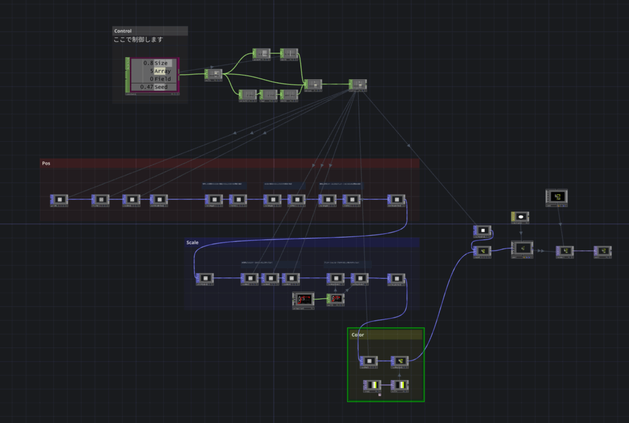Image resolution: width=629 pixels, height=423 pixels.
Task: Select the white ellipse node with yellow frame
Action: [x=520, y=217]
